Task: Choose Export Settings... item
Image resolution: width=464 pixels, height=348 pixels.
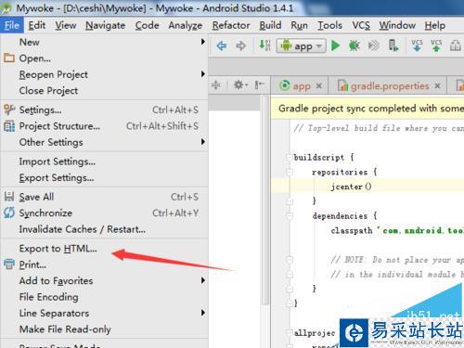Action: [104, 178]
